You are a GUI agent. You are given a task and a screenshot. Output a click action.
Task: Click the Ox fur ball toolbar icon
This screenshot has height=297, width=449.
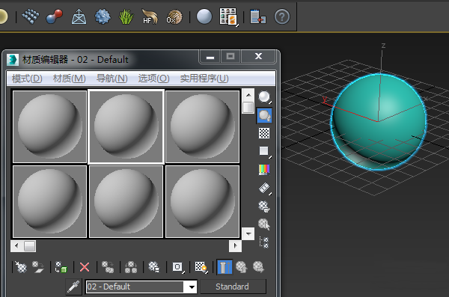click(x=174, y=16)
